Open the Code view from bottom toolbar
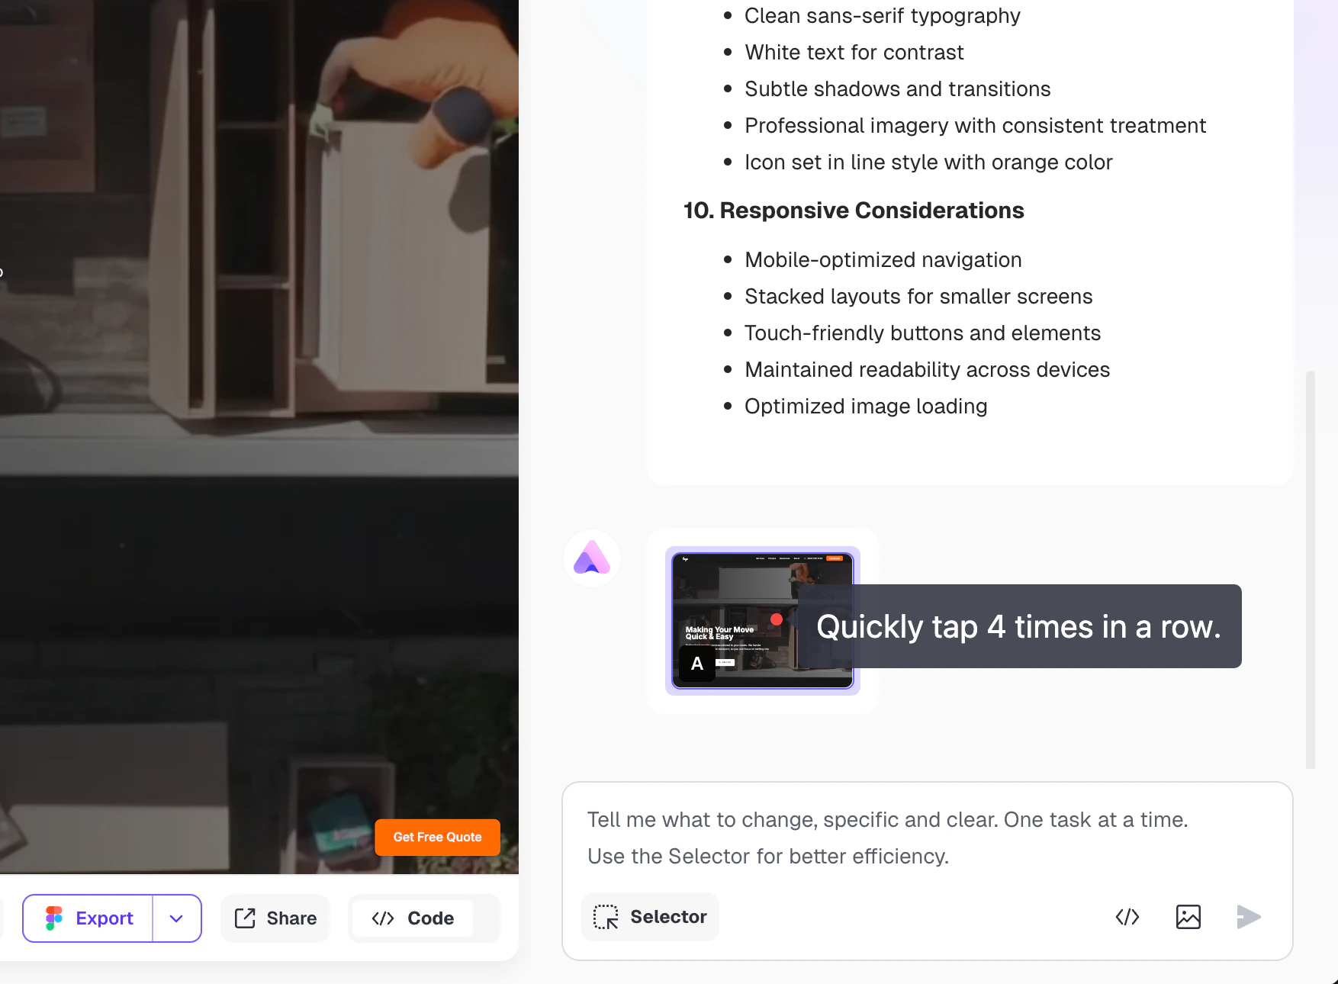Image resolution: width=1338 pixels, height=984 pixels. coord(413,918)
